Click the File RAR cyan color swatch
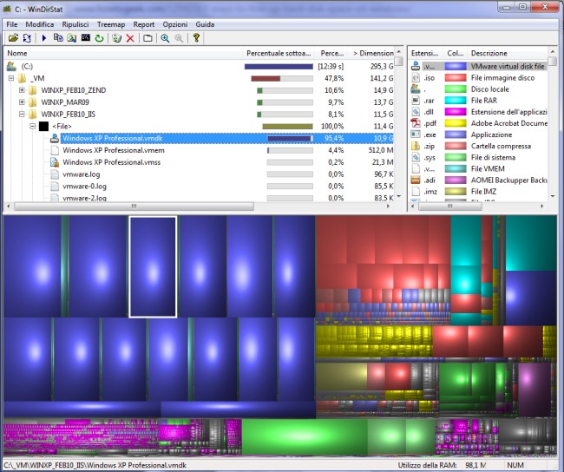Viewport: 564px width, 472px height. tap(455, 101)
